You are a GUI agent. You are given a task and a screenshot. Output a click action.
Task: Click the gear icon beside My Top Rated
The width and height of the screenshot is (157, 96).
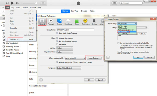(4, 43)
